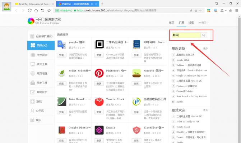Open Tomato Clock in 最受欢迎 list
Image resolution: width=241 pixels, height=143 pixels.
[x=183, y=127]
